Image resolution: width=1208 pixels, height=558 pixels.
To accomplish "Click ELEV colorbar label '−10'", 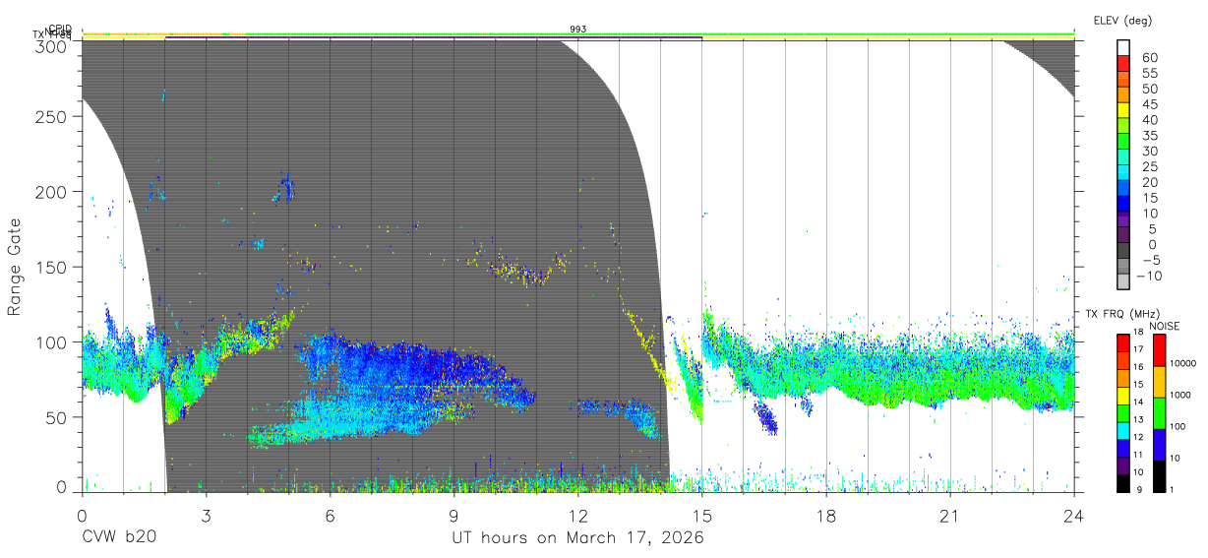I will pos(1150,276).
